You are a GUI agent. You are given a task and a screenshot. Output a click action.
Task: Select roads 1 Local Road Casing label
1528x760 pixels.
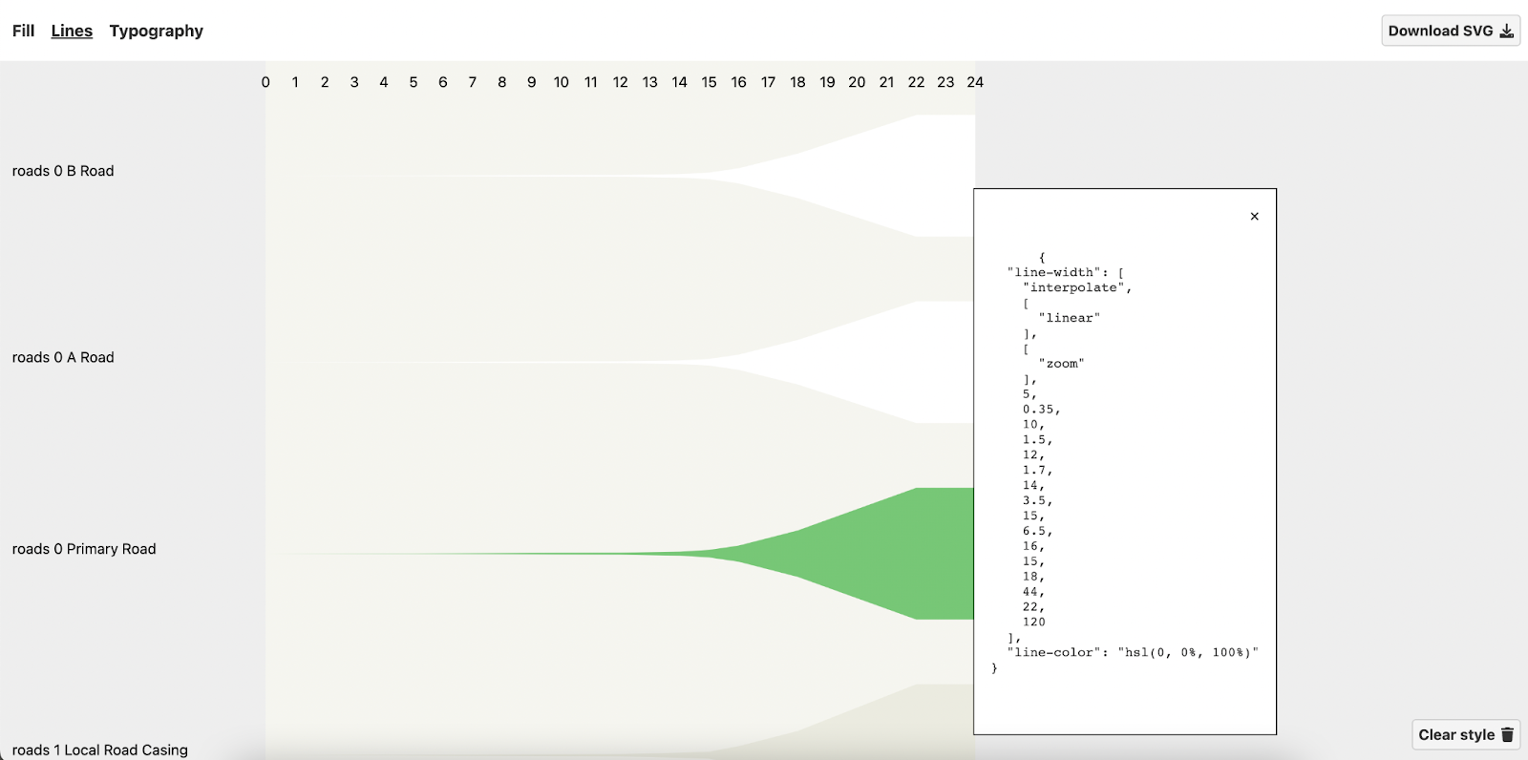[x=100, y=750]
